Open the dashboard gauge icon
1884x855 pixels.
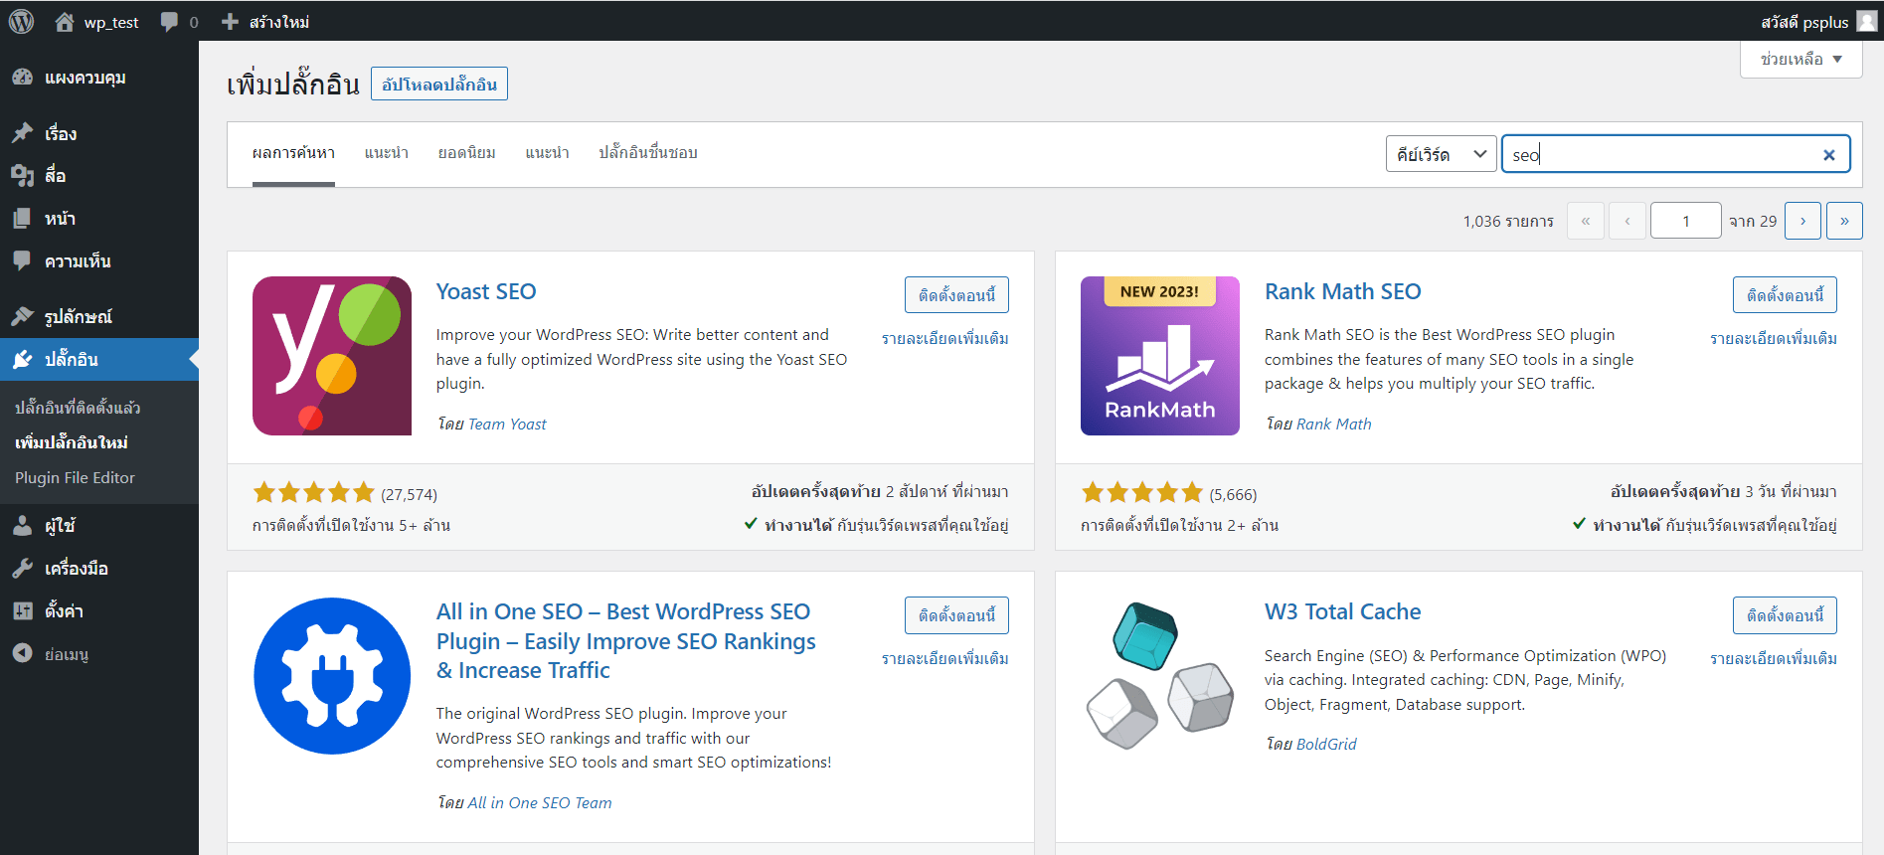pos(22,78)
